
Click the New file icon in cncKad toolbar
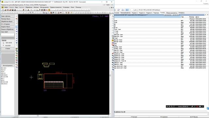pyautogui.click(x=3, y=10)
